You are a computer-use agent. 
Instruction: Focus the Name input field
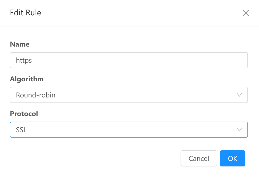coord(129,60)
